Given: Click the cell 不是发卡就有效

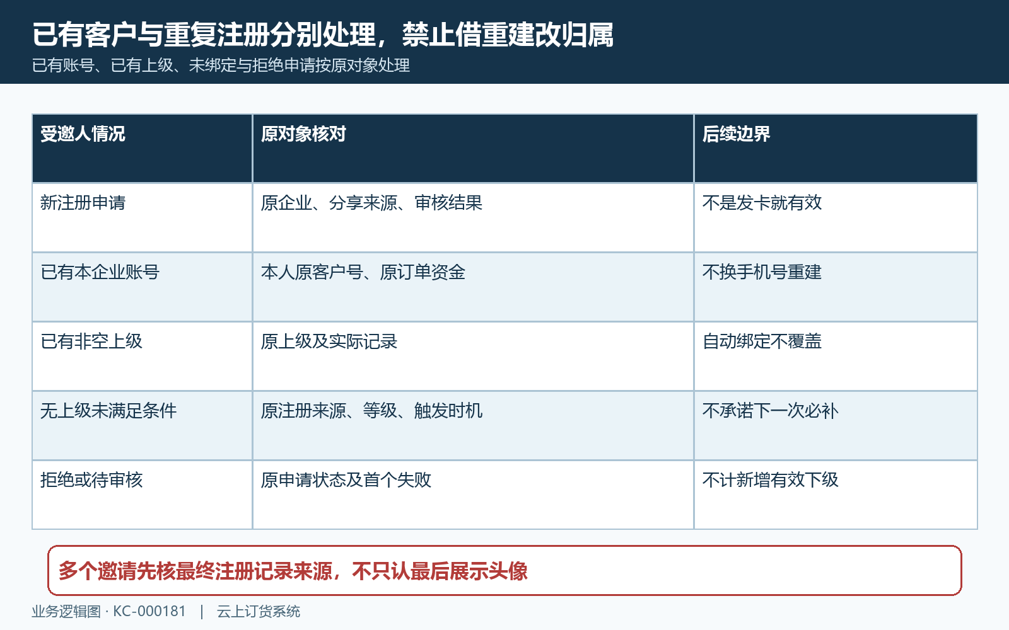Looking at the screenshot, I should coord(836,218).
